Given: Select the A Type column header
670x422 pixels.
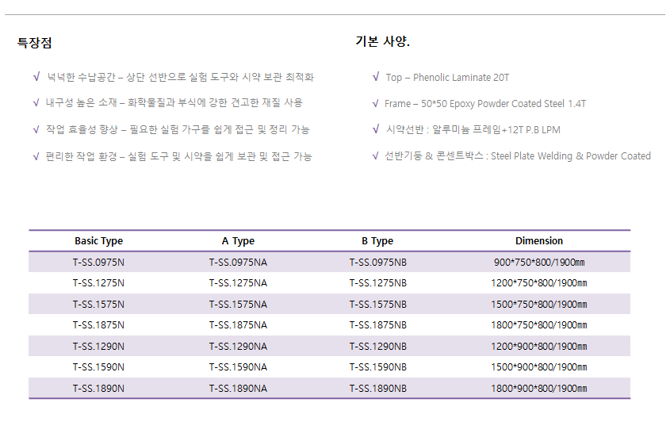Looking at the screenshot, I should (x=238, y=241).
